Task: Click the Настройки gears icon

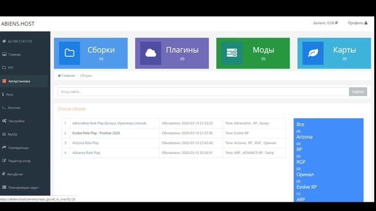Action: pos(4,121)
